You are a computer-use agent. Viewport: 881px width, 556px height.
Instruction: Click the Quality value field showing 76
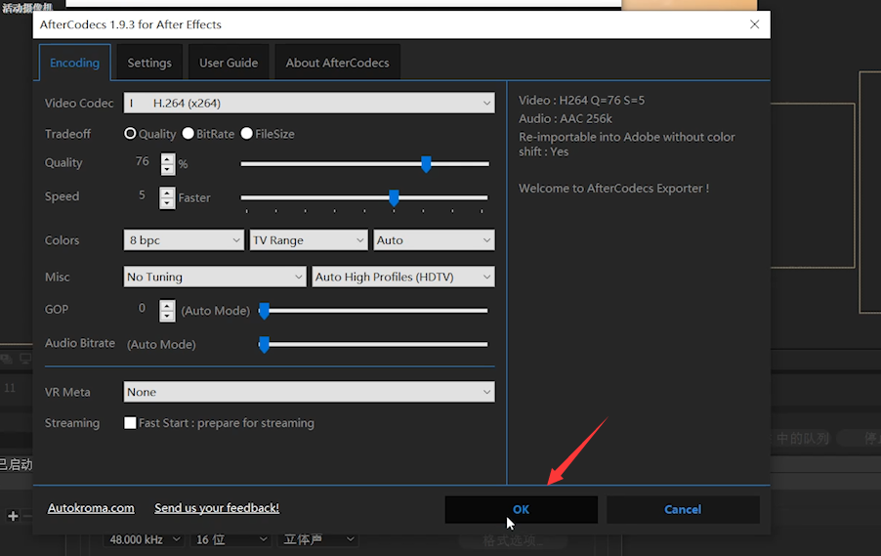click(143, 161)
